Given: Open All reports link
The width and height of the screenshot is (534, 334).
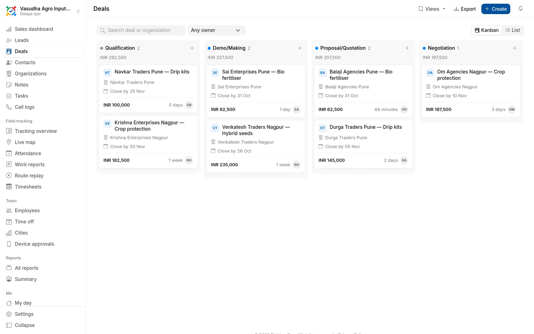Looking at the screenshot, I should (43, 268).
